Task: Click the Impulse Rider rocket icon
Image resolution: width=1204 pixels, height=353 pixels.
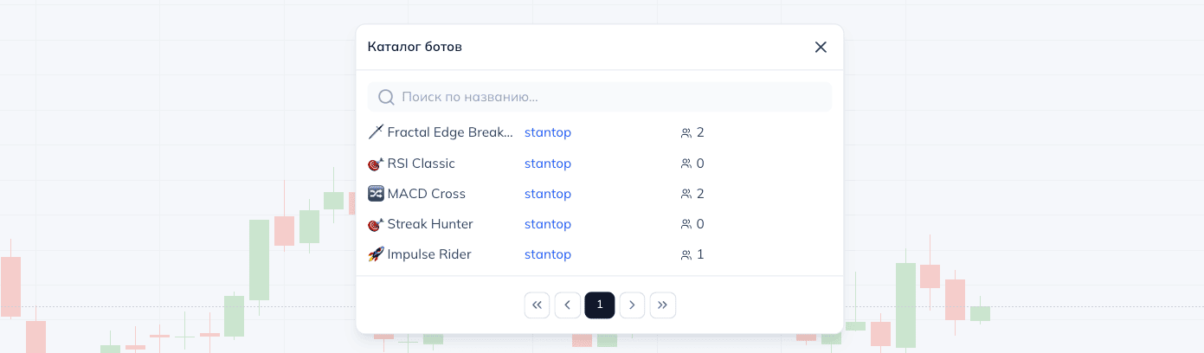Action: [x=376, y=254]
